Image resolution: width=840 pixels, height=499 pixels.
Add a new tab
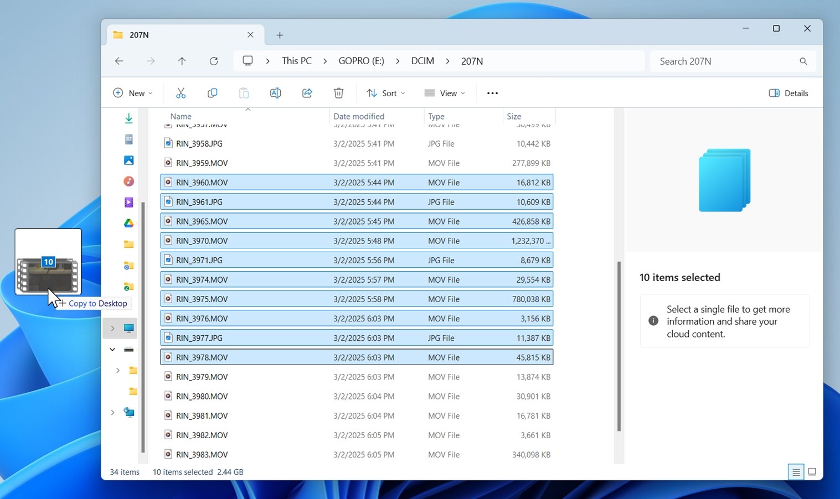coord(280,35)
